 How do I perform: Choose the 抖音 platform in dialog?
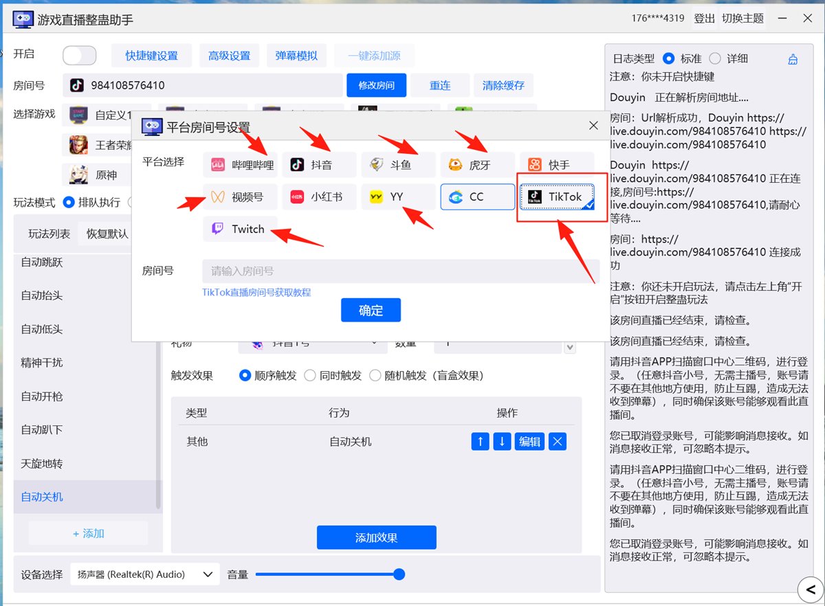click(319, 165)
